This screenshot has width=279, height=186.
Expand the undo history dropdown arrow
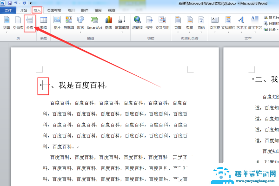point(20,3)
